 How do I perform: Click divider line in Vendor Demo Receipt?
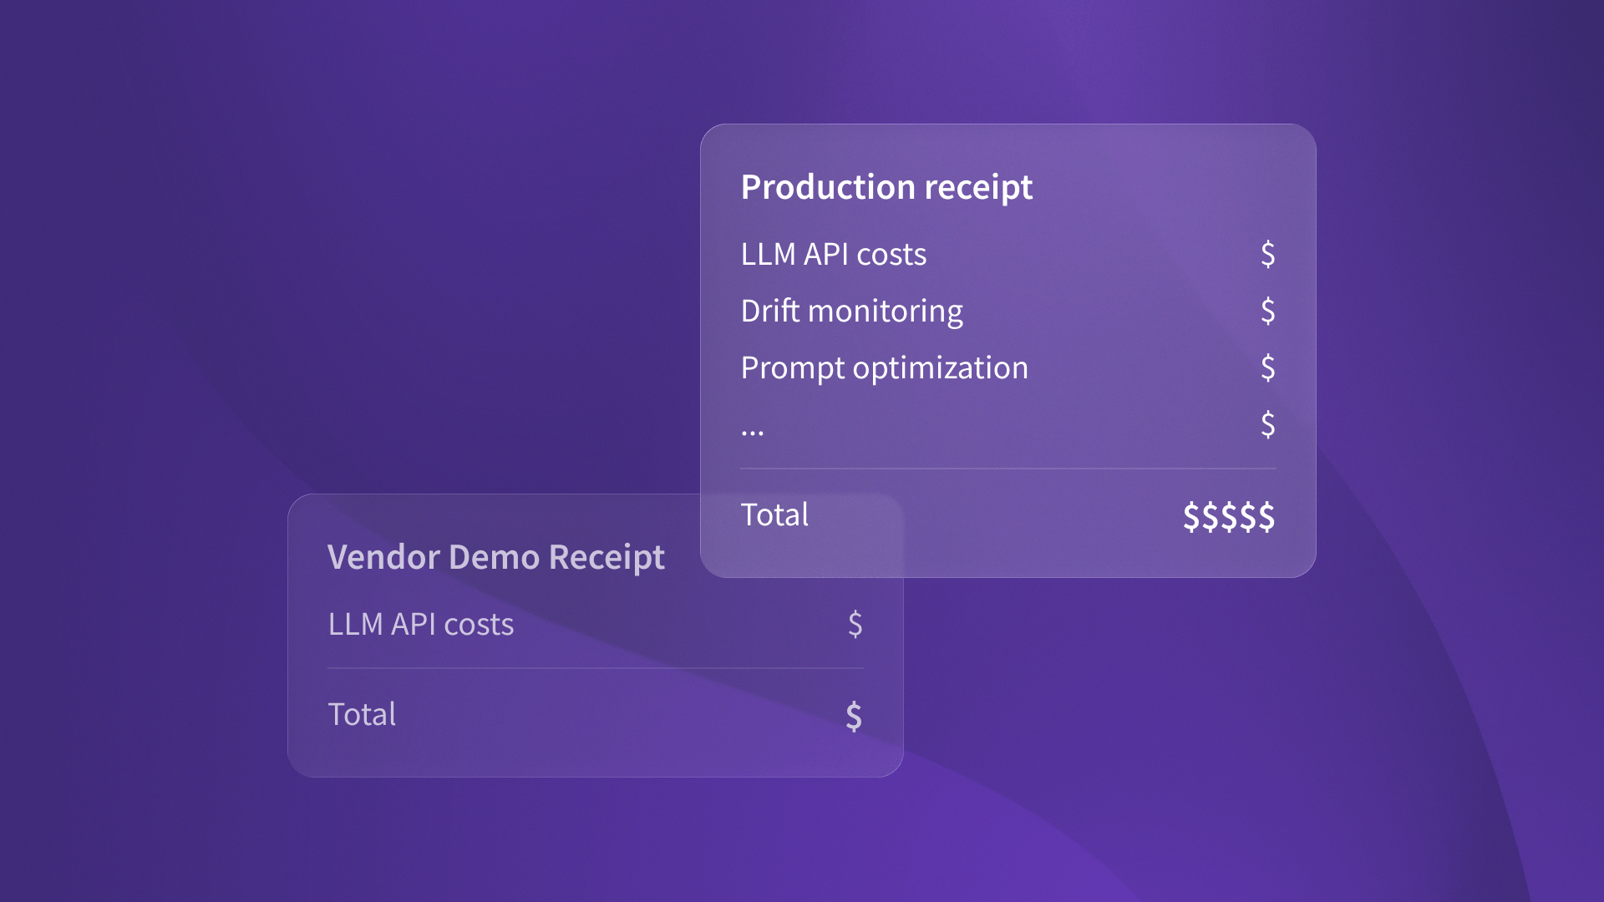coord(595,668)
